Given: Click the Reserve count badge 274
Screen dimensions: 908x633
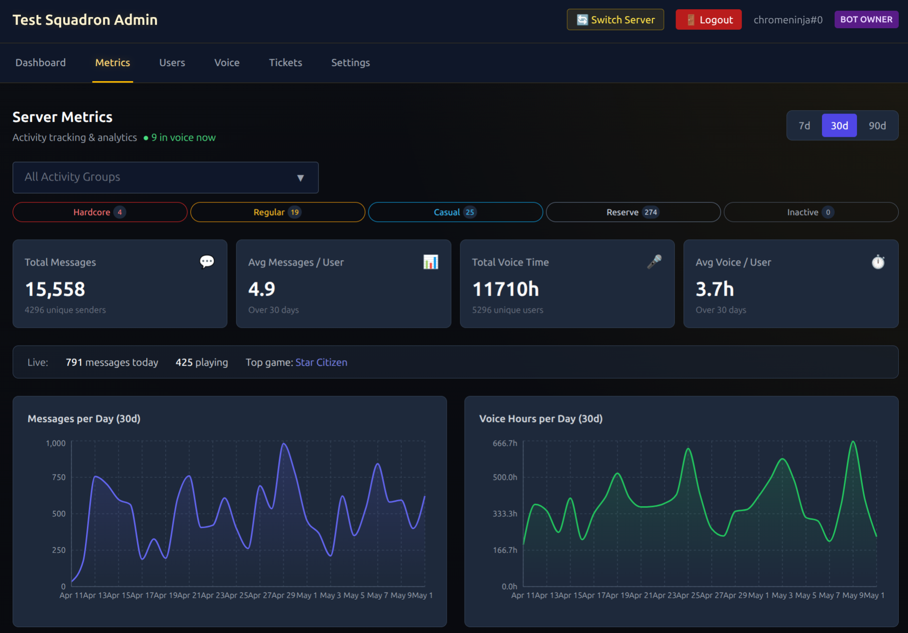Looking at the screenshot, I should [651, 212].
